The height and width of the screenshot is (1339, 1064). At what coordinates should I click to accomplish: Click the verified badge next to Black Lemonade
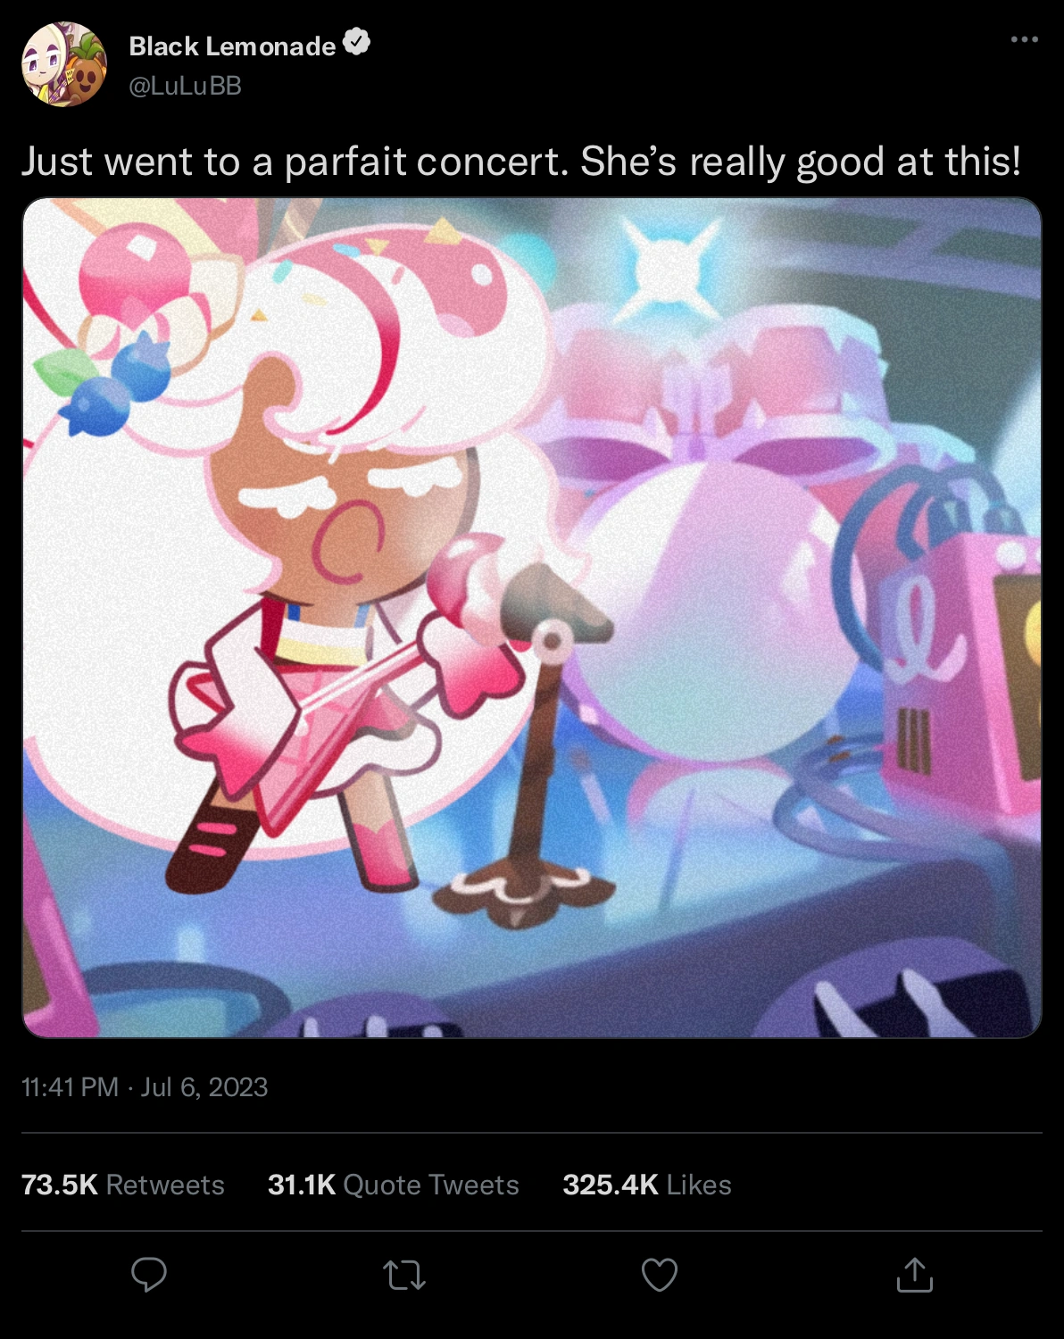356,42
